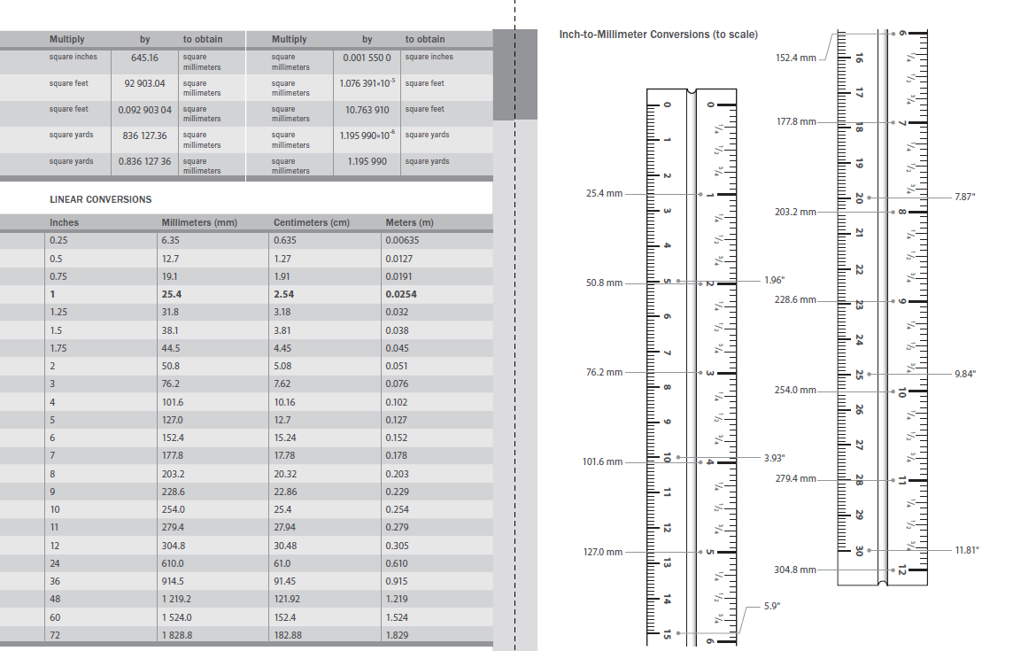The width and height of the screenshot is (1013, 651).
Task: Select the "3.81" centimeters cell
Action: click(282, 330)
